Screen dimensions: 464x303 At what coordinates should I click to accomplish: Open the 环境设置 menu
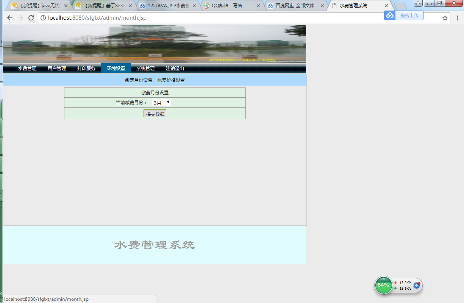coord(116,69)
